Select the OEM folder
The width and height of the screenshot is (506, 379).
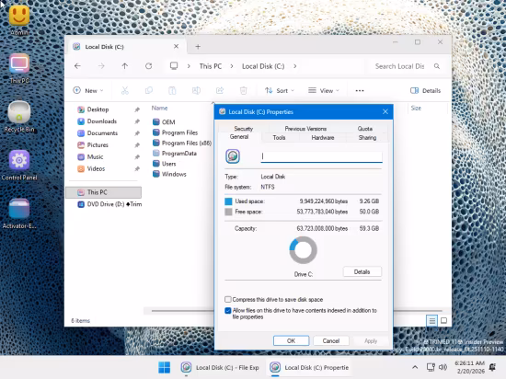coord(164,122)
